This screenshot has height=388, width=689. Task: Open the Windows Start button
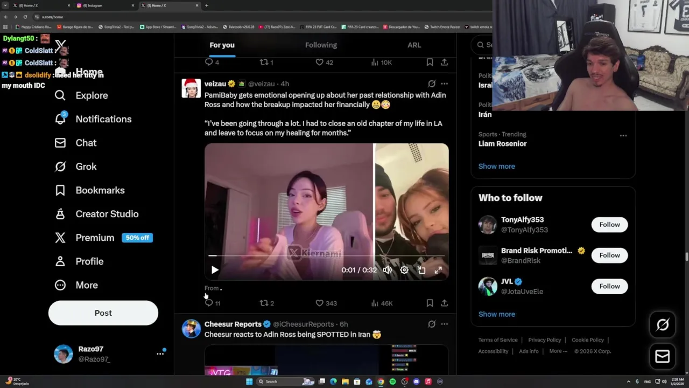pyautogui.click(x=249, y=382)
